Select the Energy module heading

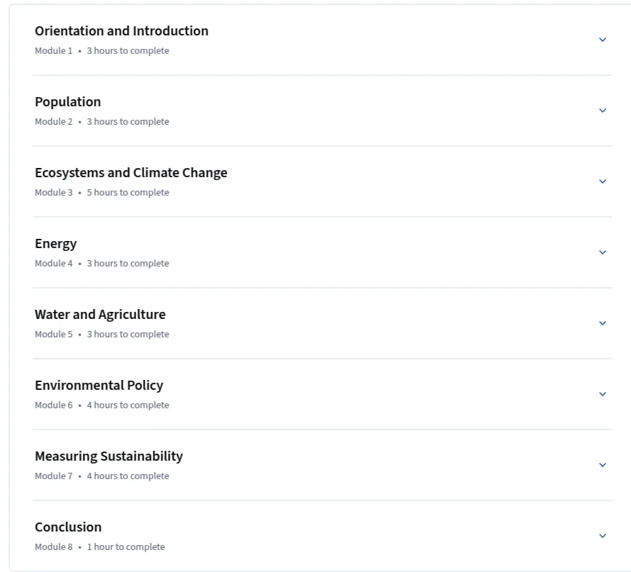coord(55,244)
